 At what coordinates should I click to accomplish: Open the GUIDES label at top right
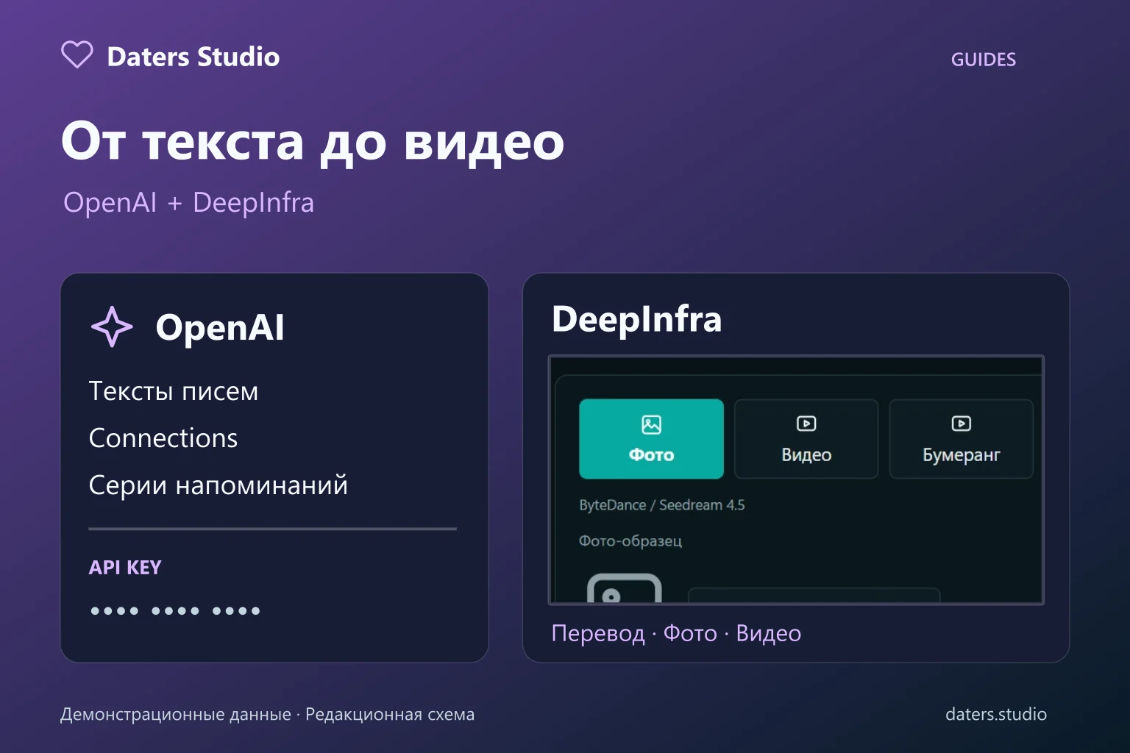pos(983,60)
